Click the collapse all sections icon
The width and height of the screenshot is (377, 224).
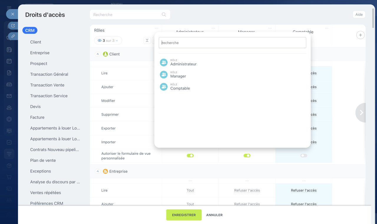pyautogui.click(x=147, y=41)
